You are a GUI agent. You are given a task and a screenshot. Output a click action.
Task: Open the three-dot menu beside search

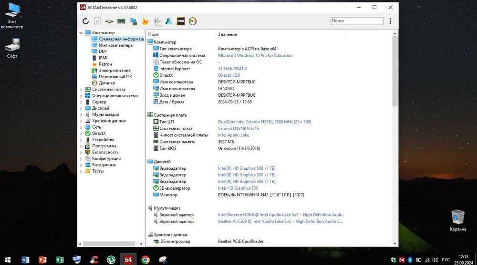(390, 21)
